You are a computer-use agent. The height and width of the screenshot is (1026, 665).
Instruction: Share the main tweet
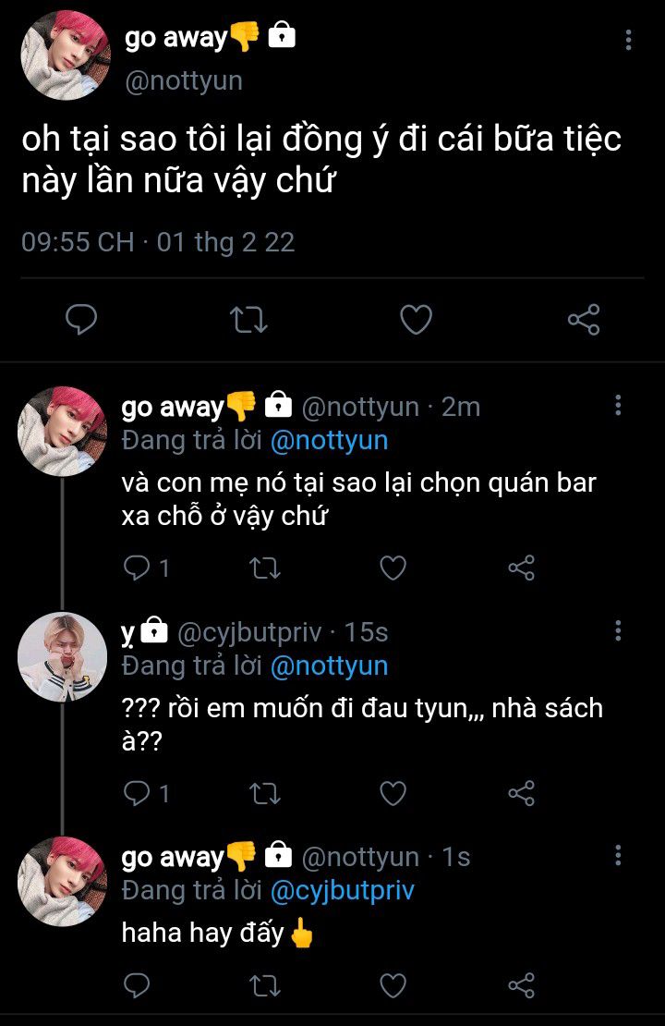pyautogui.click(x=583, y=320)
